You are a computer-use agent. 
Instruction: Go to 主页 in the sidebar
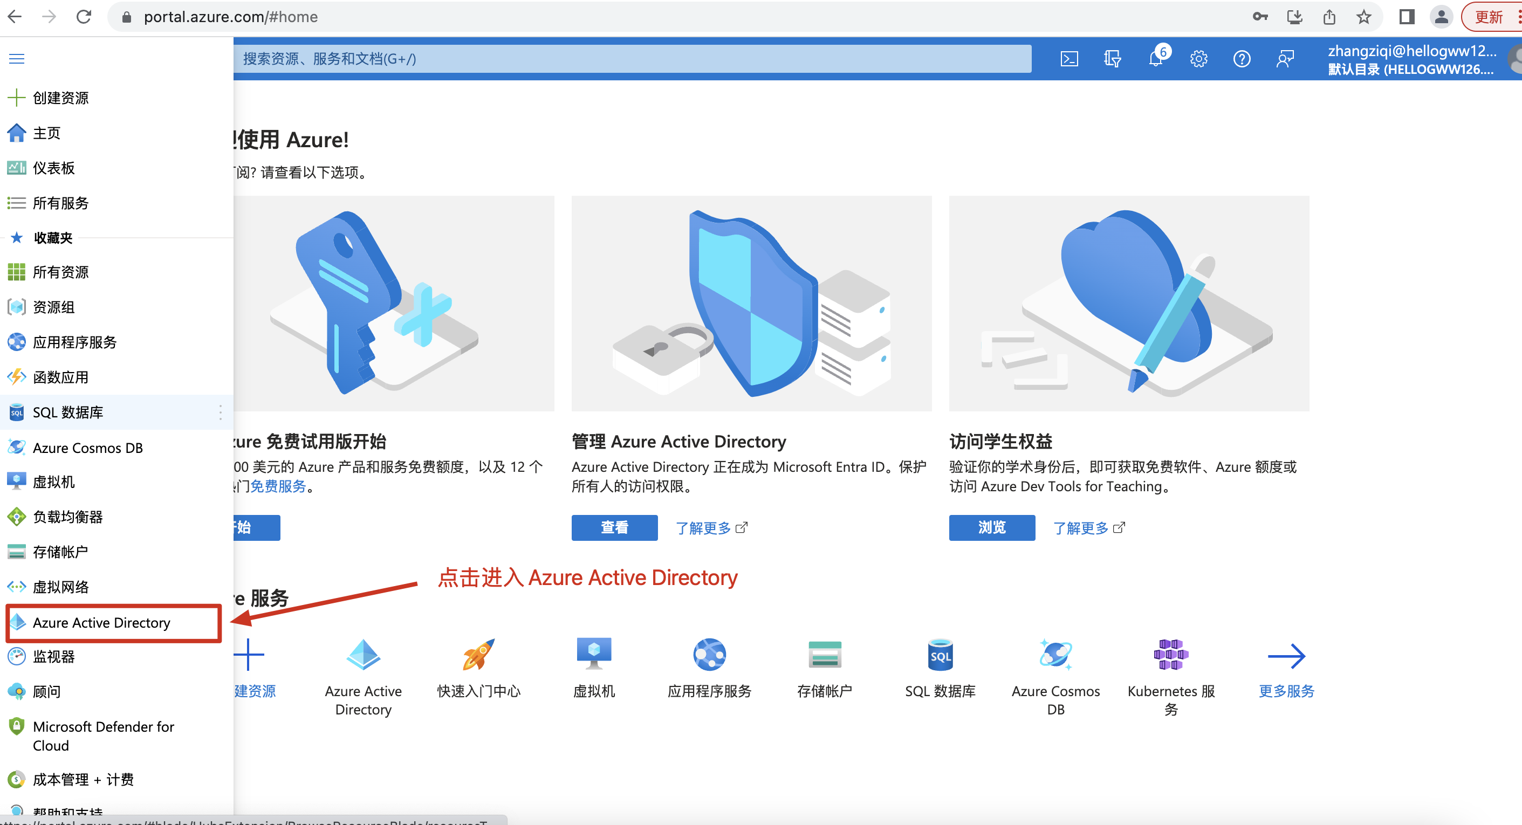pyautogui.click(x=117, y=133)
